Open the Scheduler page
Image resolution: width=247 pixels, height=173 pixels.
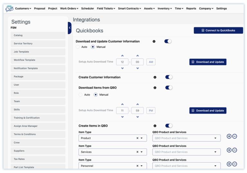coord(87,8)
